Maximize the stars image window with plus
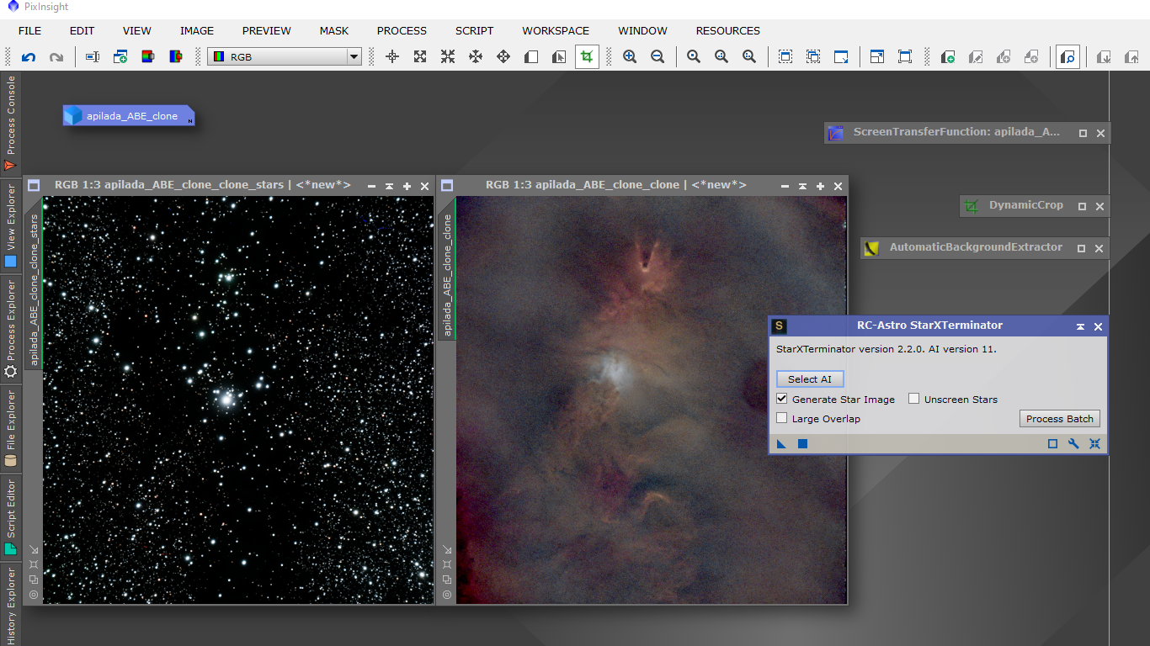The image size is (1150, 646). pyautogui.click(x=407, y=186)
